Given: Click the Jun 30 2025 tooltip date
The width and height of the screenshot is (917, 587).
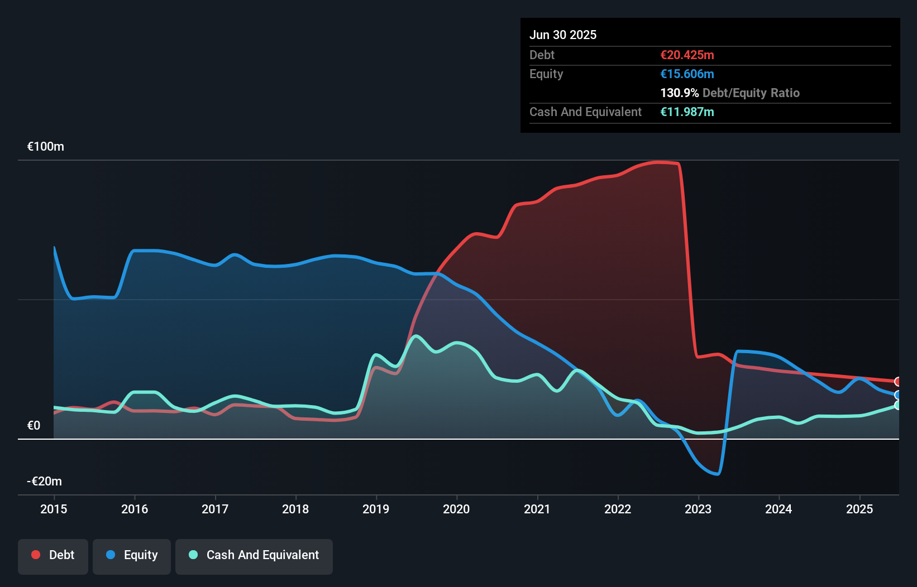Looking at the screenshot, I should point(563,35).
